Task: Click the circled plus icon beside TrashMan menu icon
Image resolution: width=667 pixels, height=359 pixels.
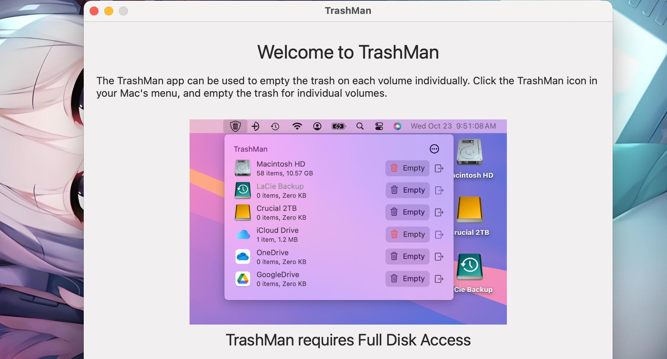Action: (x=255, y=126)
